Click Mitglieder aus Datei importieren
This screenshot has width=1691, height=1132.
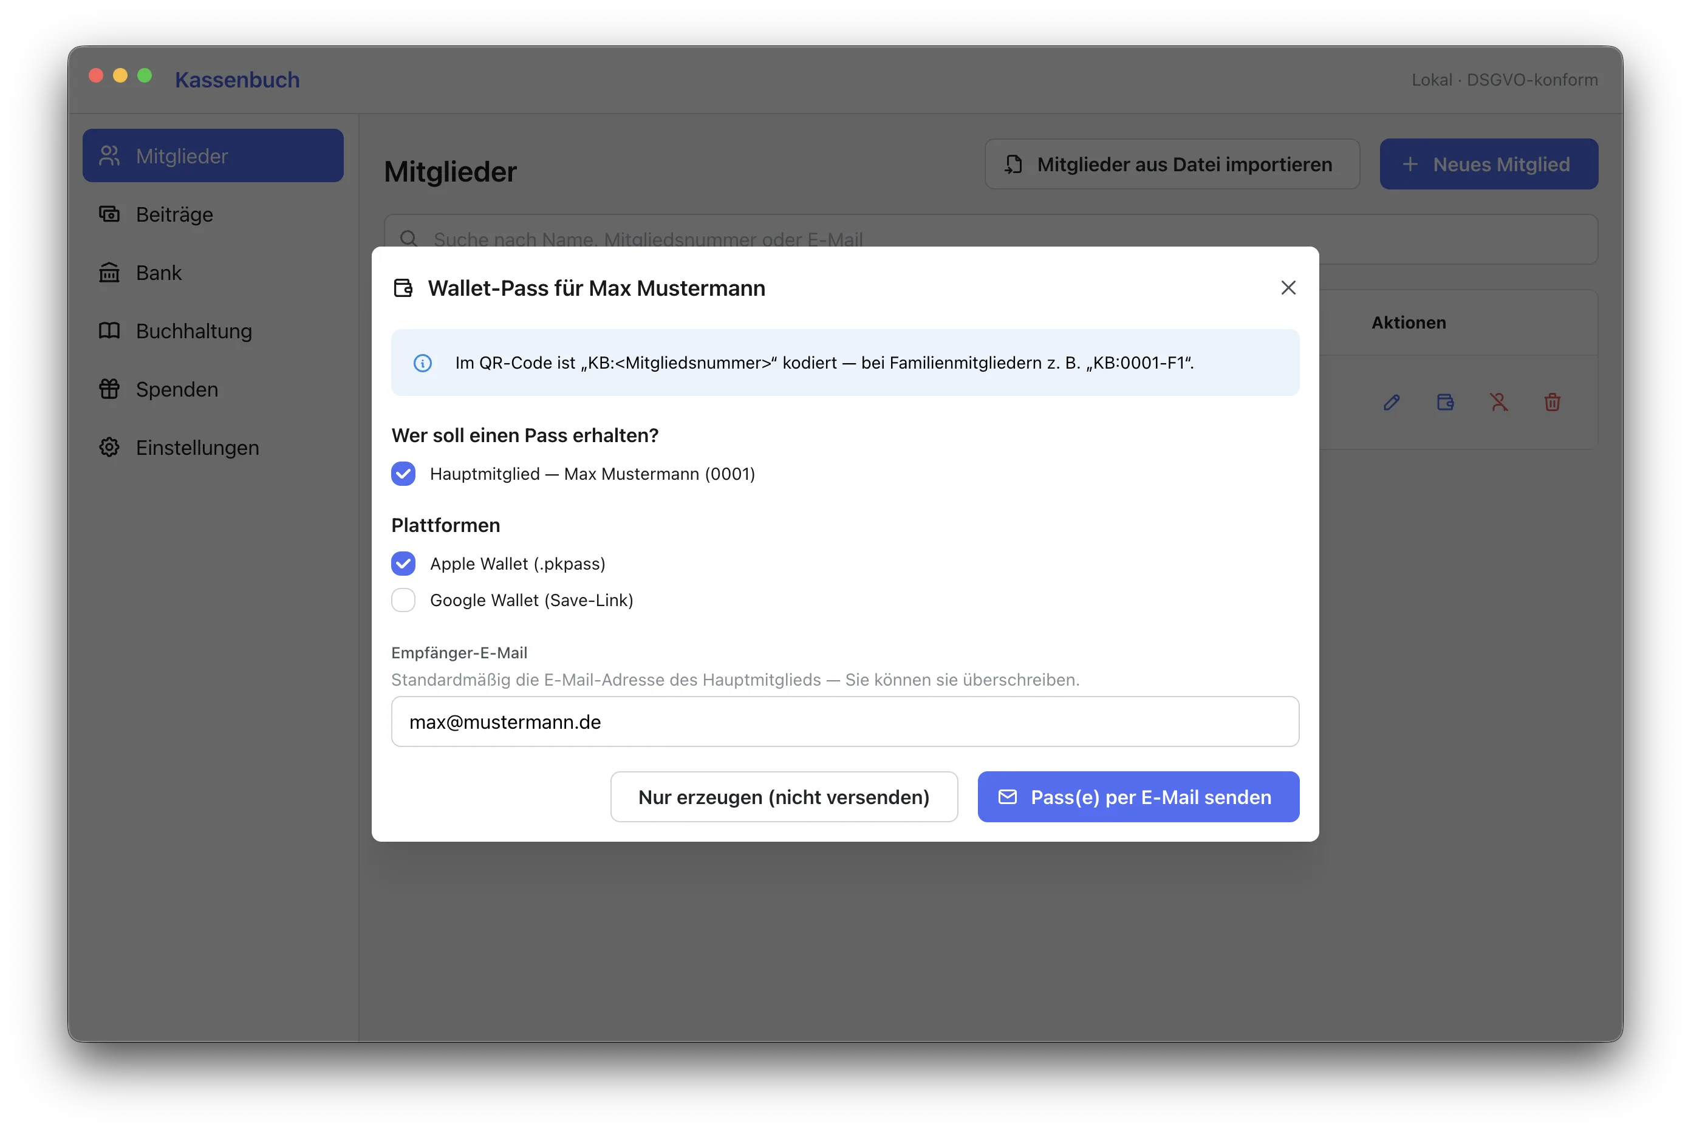1172,165
